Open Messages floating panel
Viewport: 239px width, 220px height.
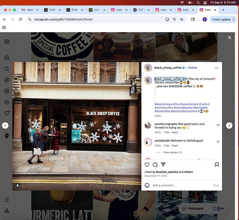[203, 208]
